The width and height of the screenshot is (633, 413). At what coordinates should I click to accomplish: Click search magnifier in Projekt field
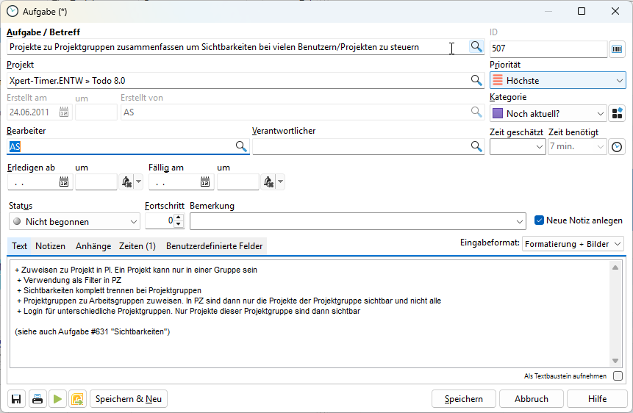click(x=476, y=80)
